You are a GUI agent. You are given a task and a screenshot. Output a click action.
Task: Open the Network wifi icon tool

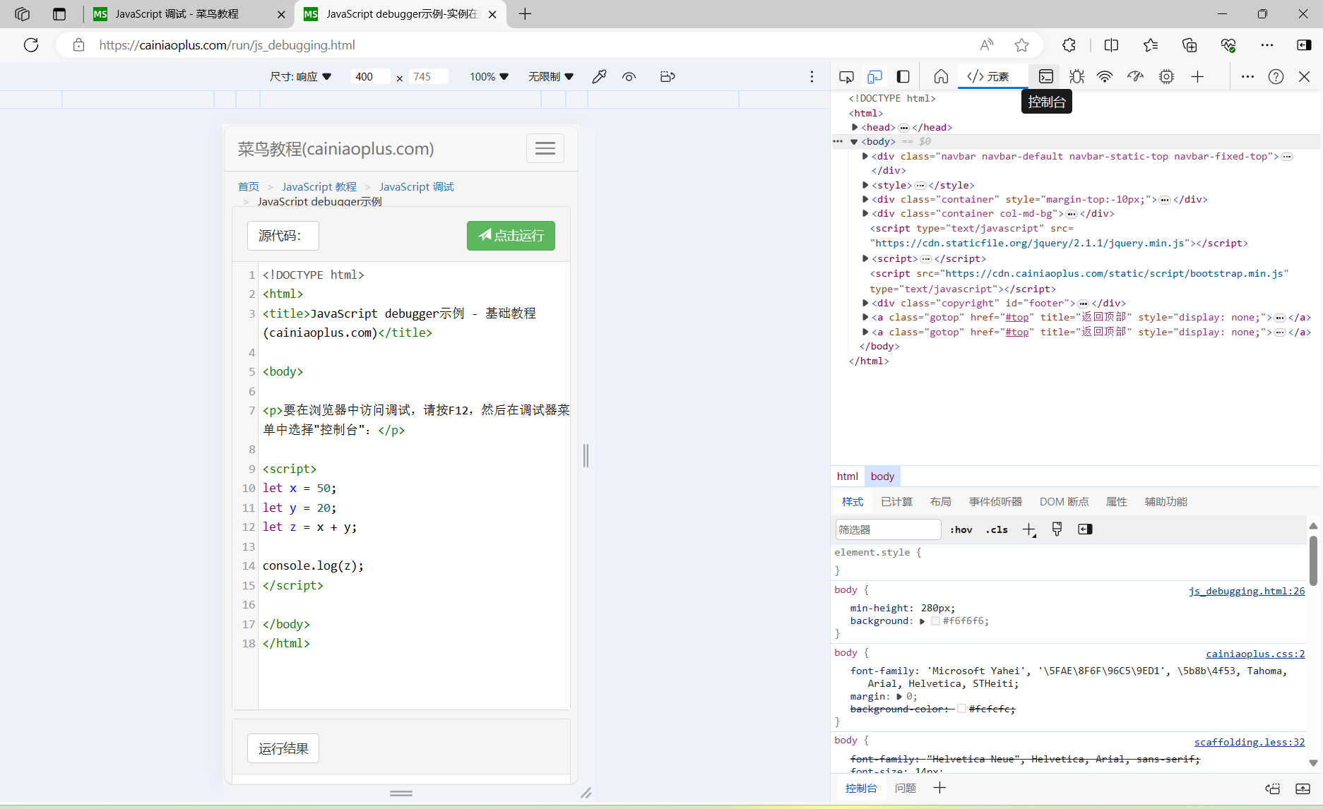coord(1105,76)
